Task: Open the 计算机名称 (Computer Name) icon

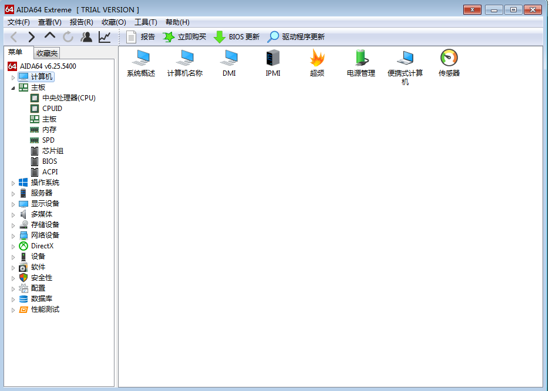Action: click(x=184, y=63)
